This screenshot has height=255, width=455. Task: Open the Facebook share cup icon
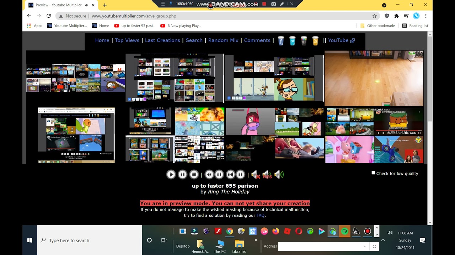[x=281, y=41]
